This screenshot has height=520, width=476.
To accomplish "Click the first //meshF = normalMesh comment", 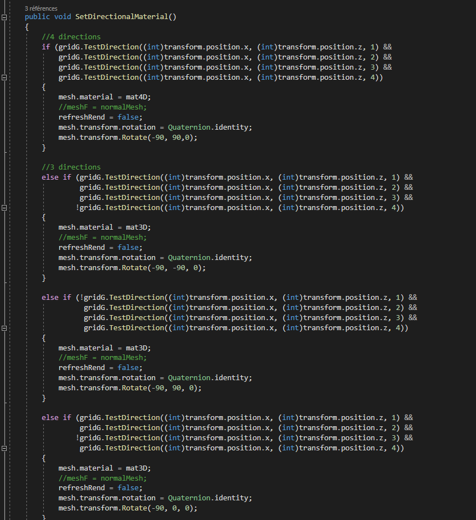I will (x=103, y=107).
